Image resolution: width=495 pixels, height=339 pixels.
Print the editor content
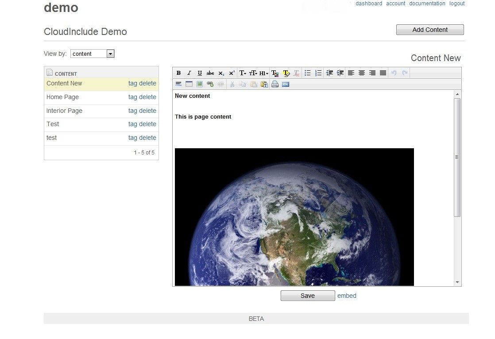(275, 84)
